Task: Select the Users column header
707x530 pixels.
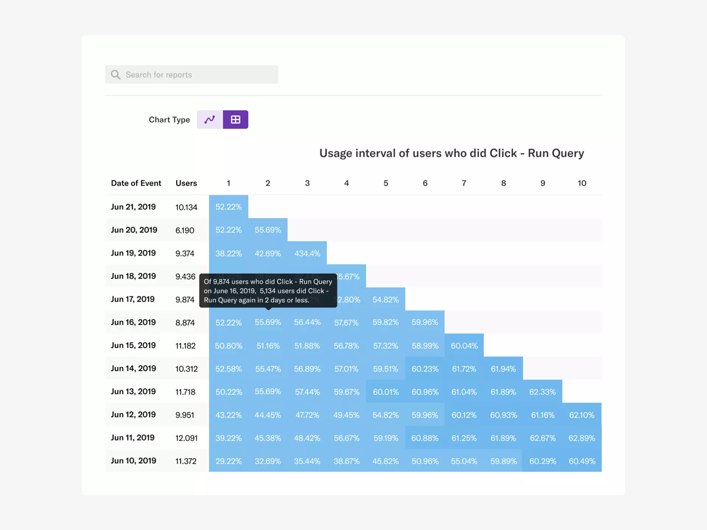Action: 186,183
